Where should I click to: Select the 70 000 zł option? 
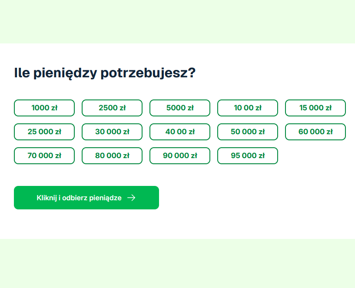44,156
